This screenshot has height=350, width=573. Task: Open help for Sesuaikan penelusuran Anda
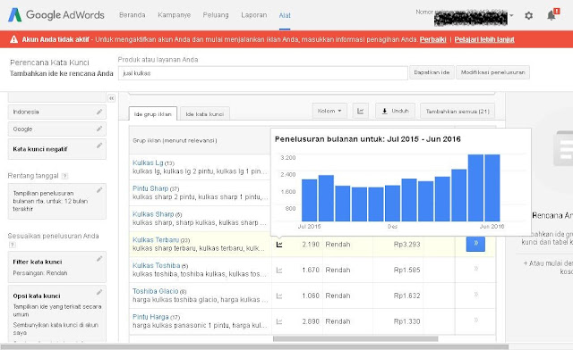tap(12, 245)
